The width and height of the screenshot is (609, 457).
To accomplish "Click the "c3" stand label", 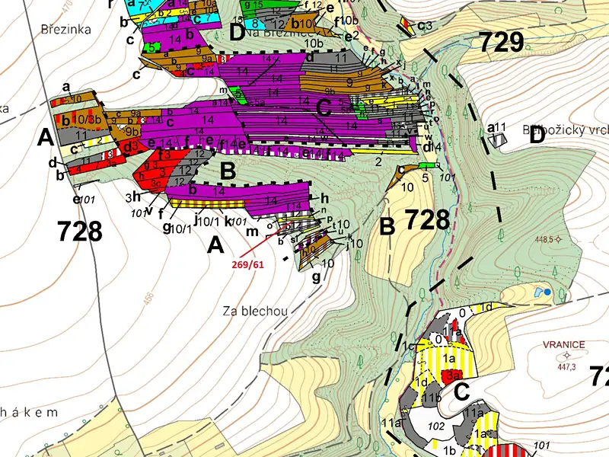I will tap(425, 26).
